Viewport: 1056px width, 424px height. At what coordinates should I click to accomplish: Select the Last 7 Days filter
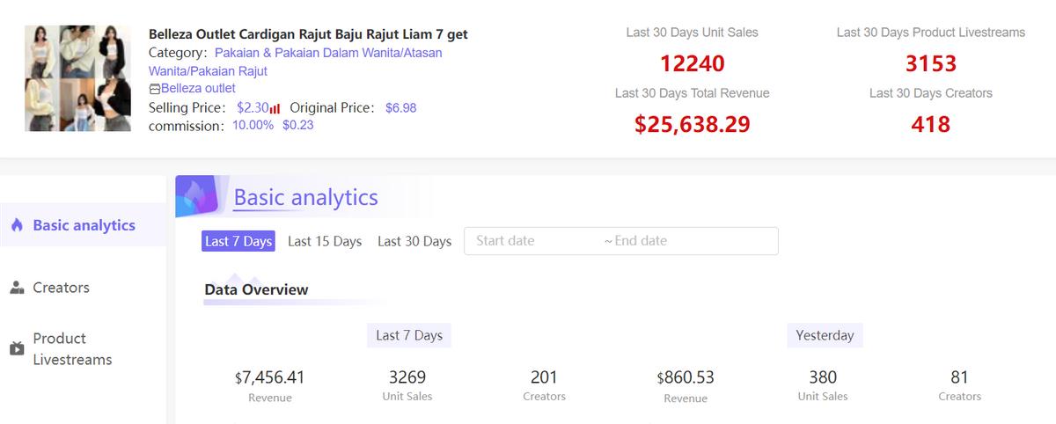click(238, 241)
